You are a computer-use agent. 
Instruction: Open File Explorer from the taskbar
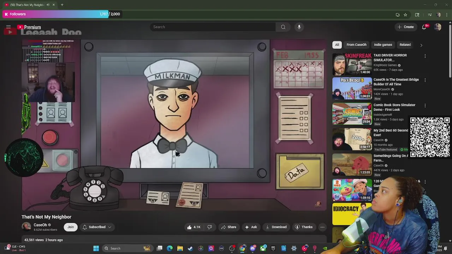click(180, 248)
